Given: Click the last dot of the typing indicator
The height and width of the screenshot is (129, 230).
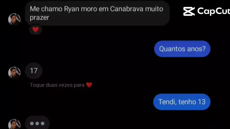Looking at the screenshot, I should click(43, 124).
